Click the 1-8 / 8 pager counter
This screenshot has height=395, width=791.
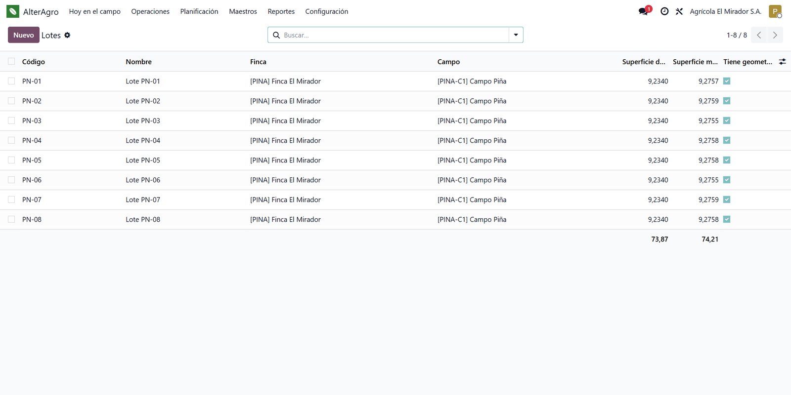[x=737, y=35]
